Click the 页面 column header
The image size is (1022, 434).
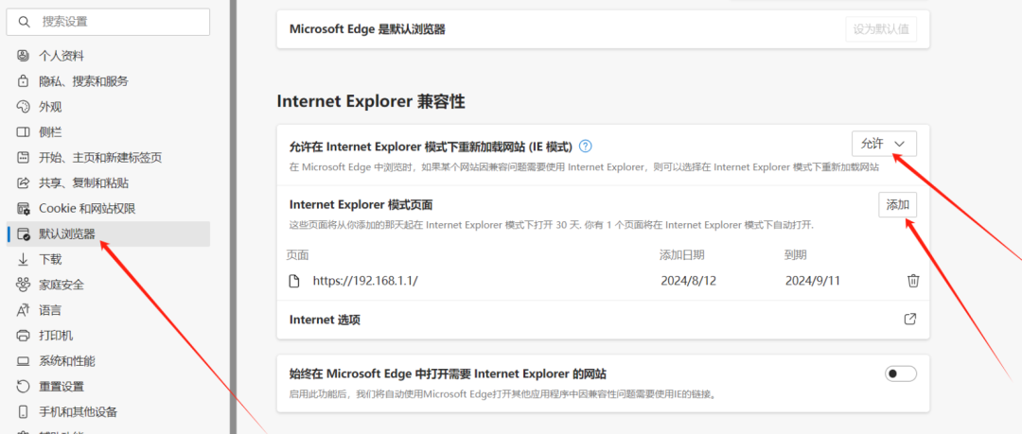point(297,254)
